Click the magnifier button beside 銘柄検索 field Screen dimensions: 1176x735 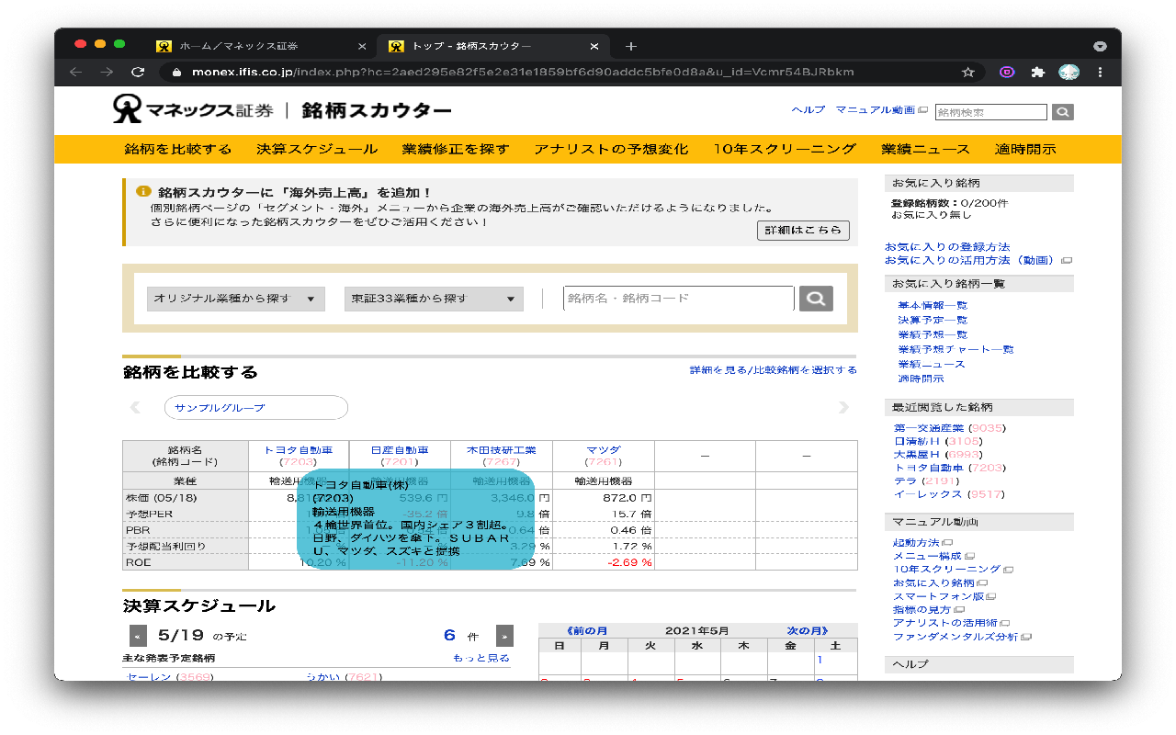tap(1063, 112)
